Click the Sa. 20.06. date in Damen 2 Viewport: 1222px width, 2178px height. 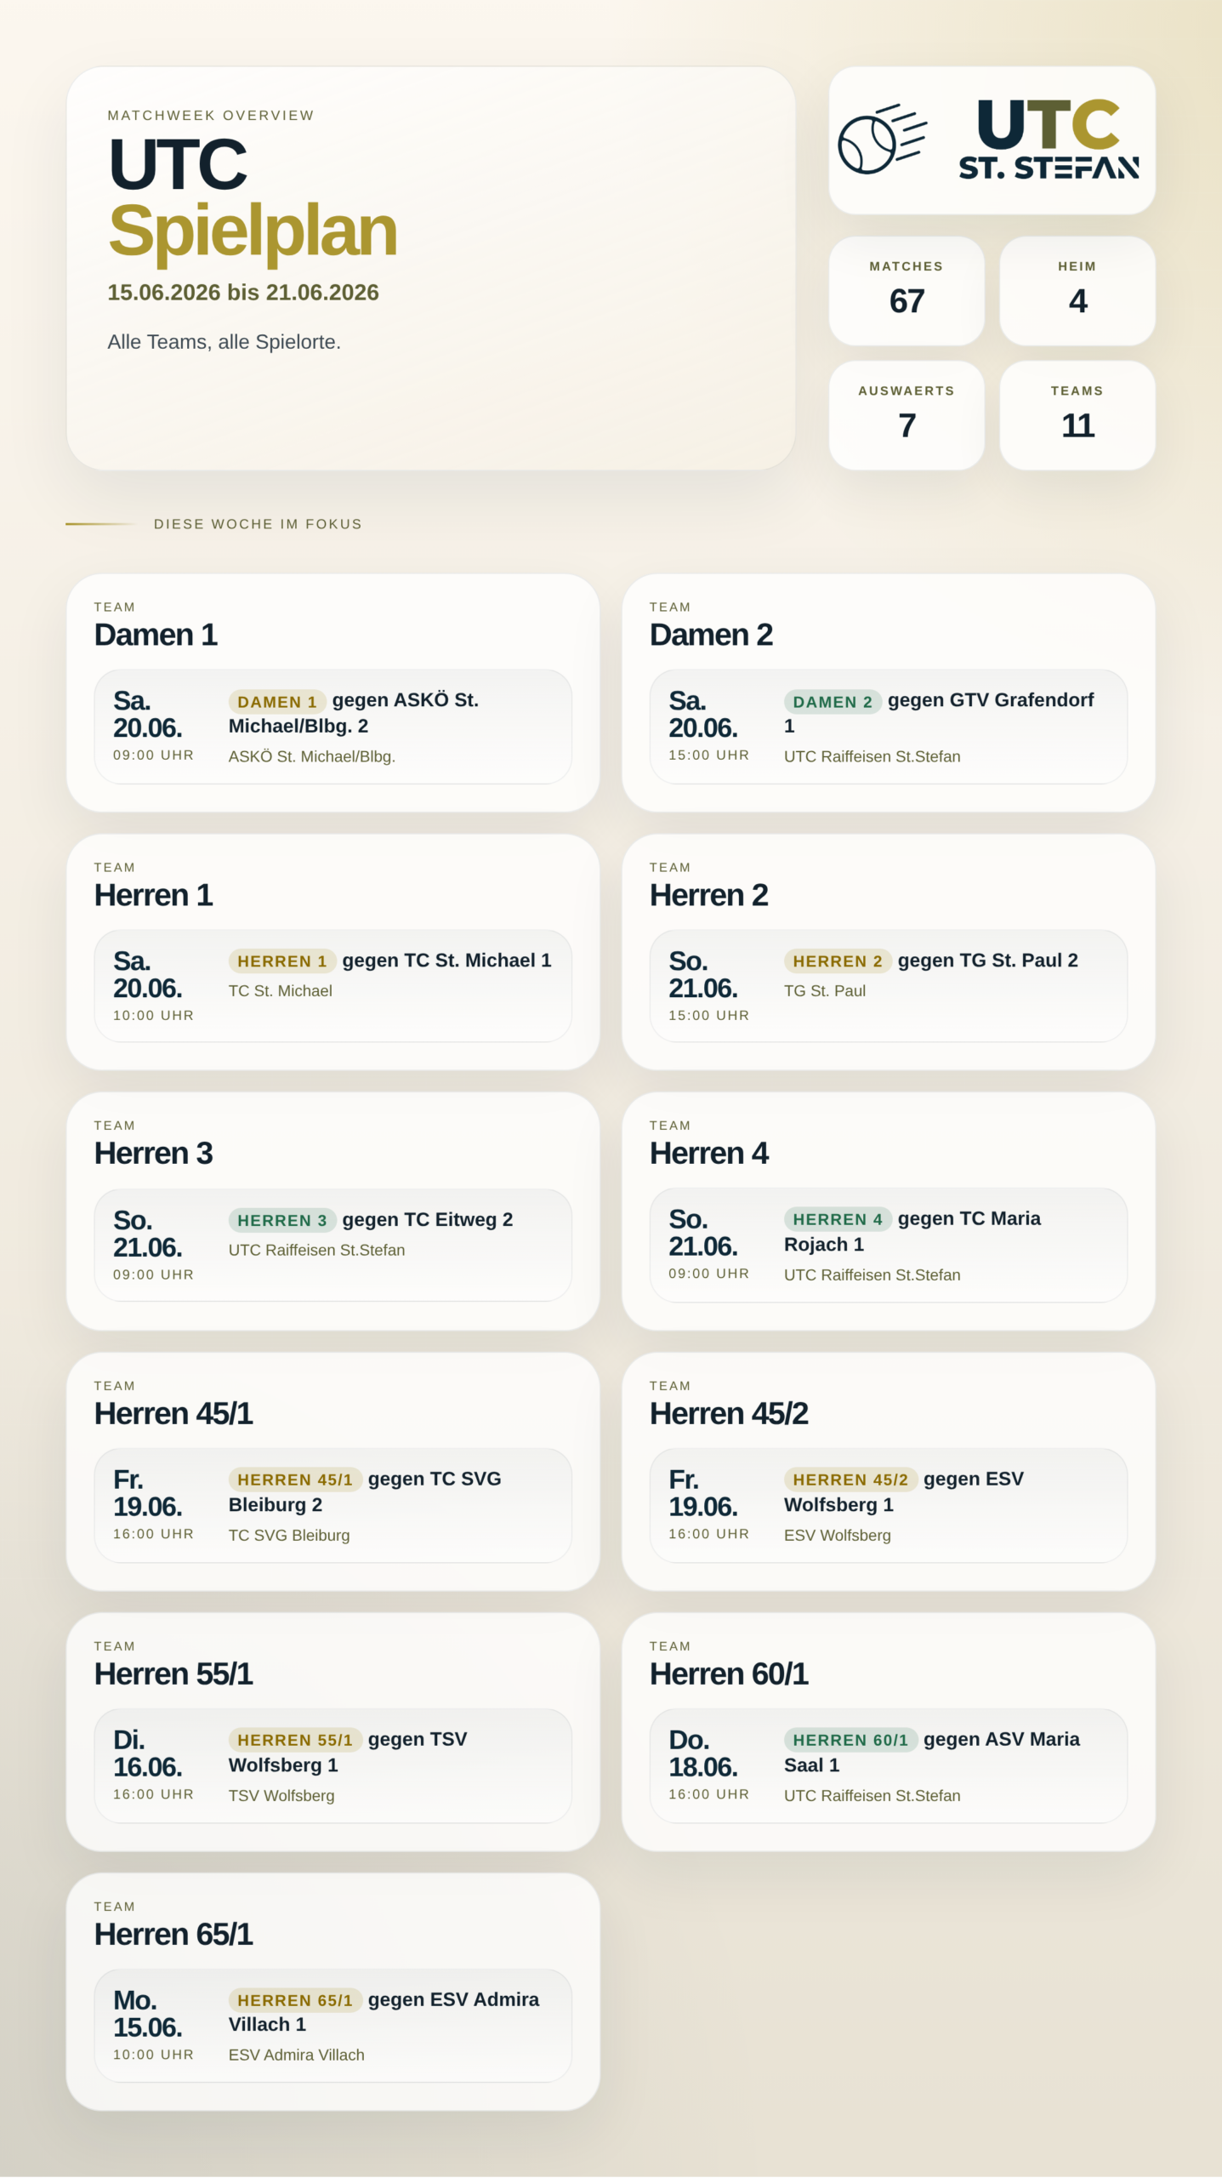pos(703,715)
